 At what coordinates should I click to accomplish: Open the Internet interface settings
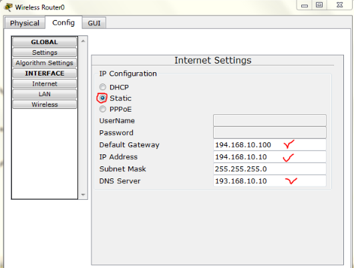tap(45, 84)
